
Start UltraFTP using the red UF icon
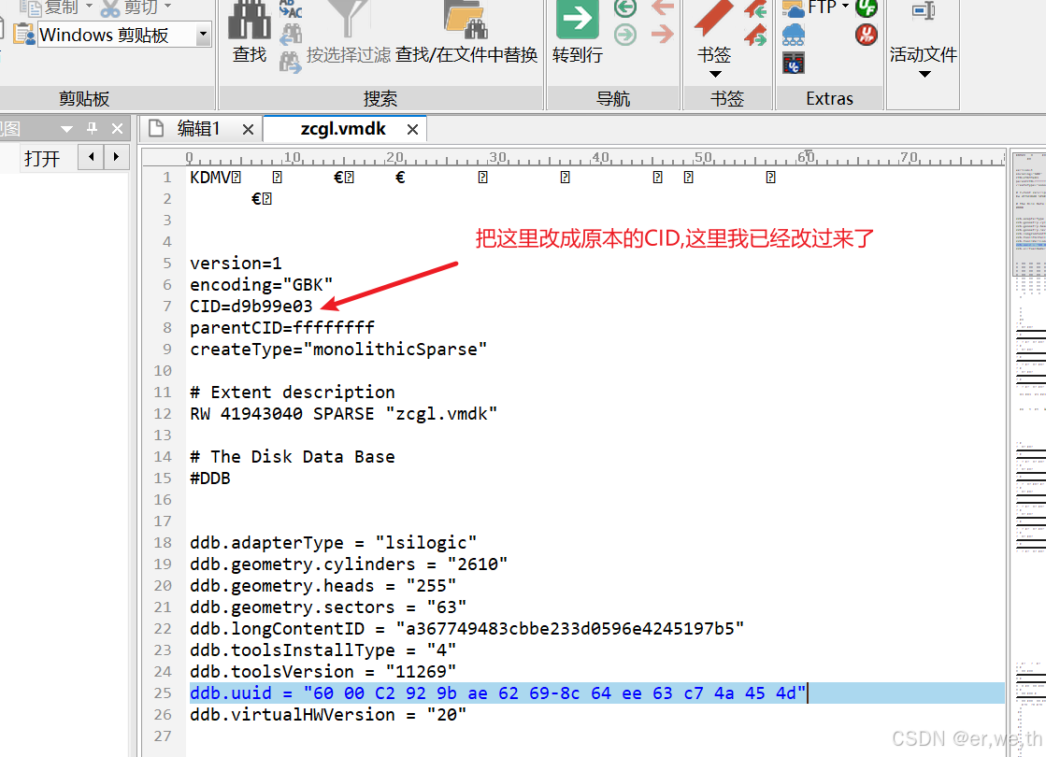click(x=865, y=35)
